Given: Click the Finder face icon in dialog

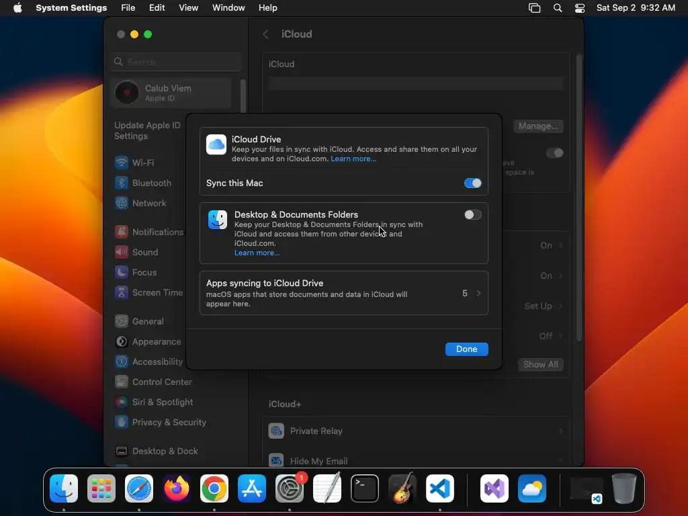Looking at the screenshot, I should 218,220.
